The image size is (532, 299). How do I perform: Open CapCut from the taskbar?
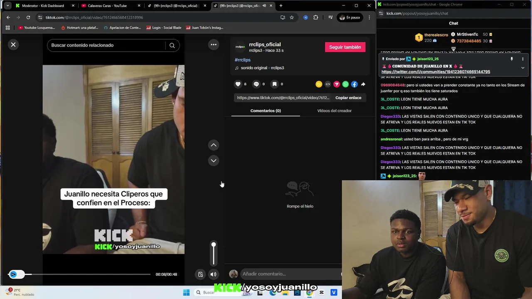[x=322, y=292]
